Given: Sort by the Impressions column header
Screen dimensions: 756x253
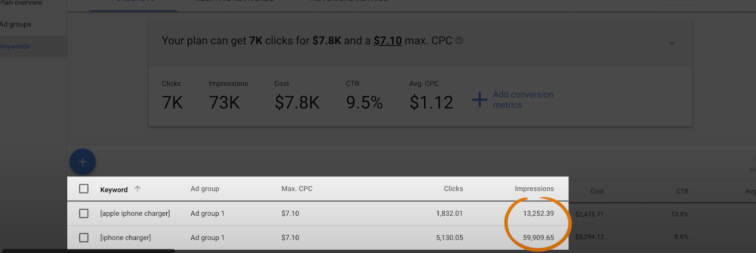Looking at the screenshot, I should click(x=534, y=189).
